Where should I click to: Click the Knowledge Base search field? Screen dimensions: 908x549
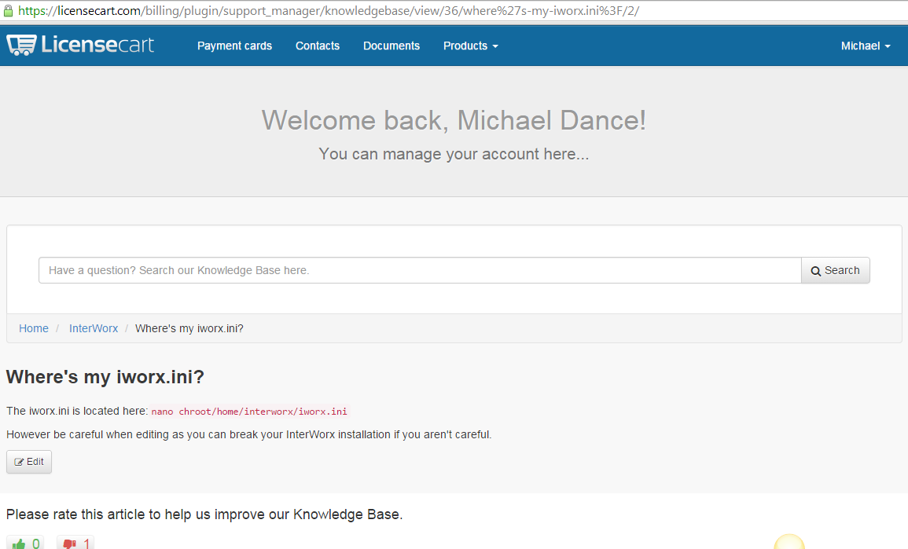coord(420,270)
